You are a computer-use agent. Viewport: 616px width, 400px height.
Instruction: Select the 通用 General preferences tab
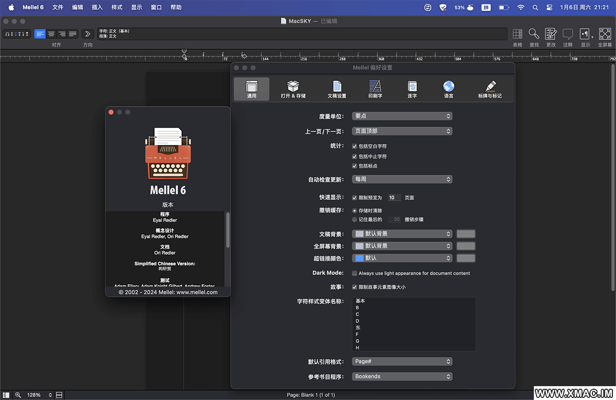click(x=252, y=89)
